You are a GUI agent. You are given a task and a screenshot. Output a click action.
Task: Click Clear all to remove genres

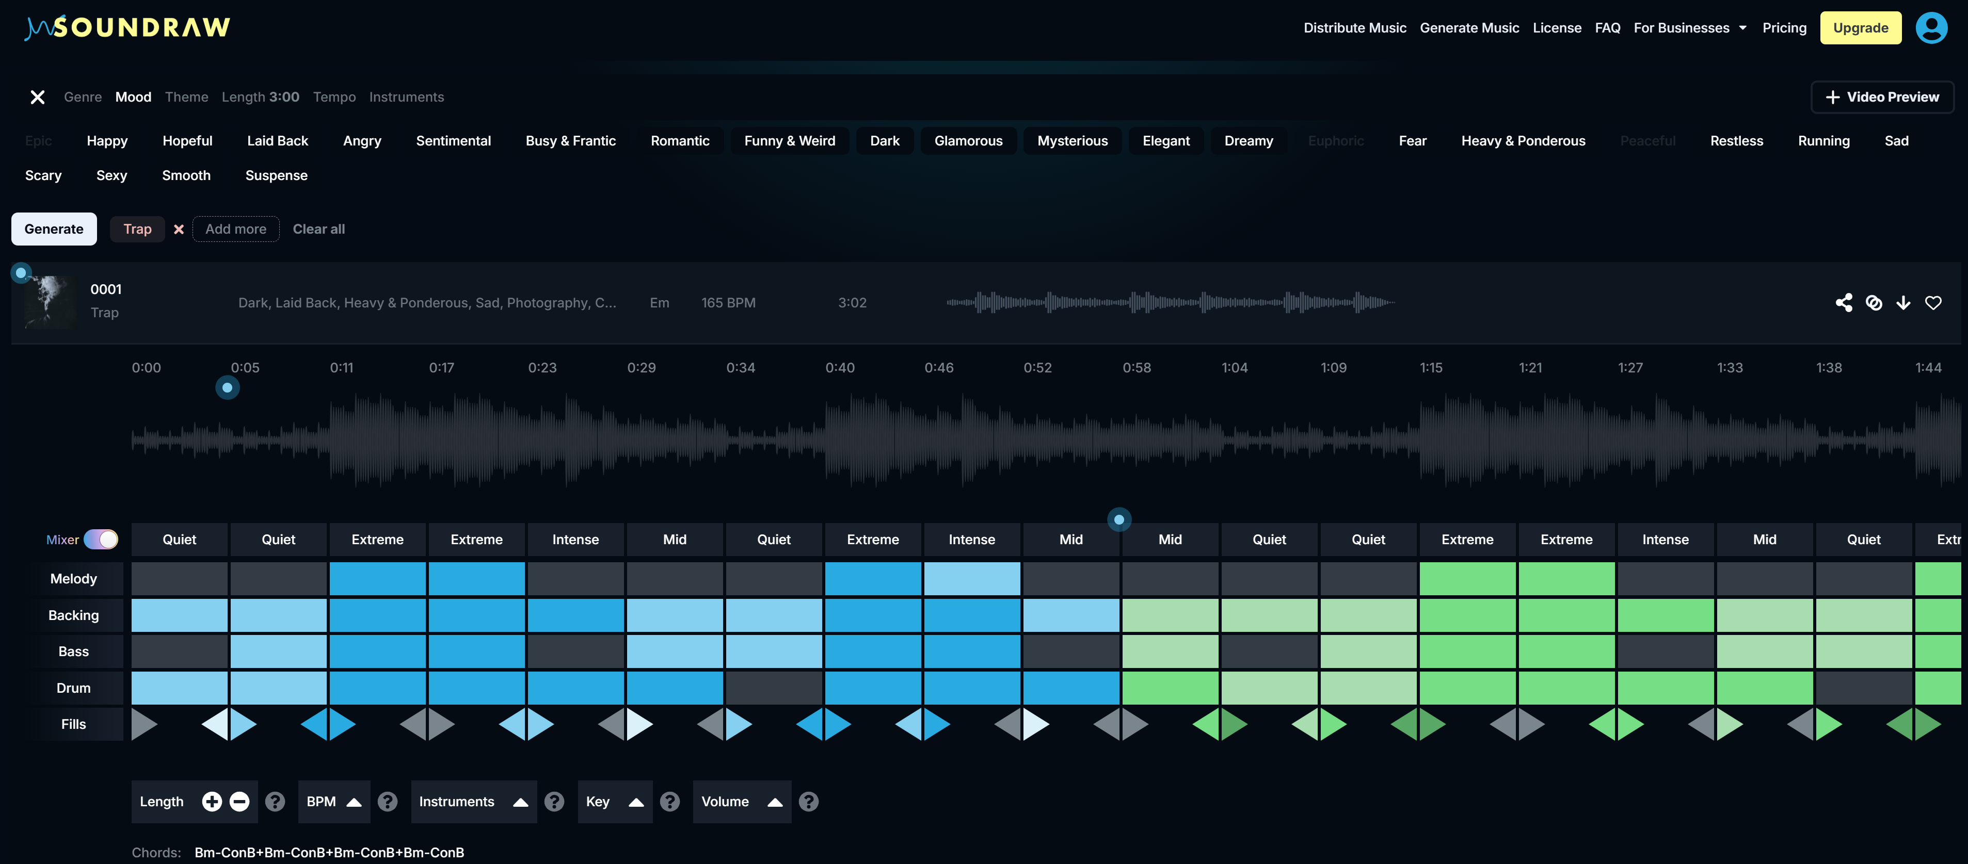(318, 229)
